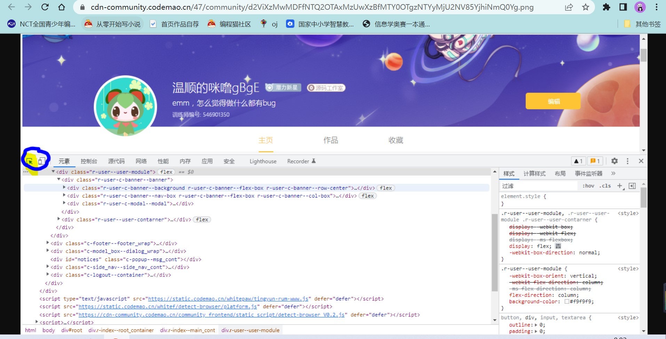Expand the c-logout--container div node
The height and width of the screenshot is (339, 666).
point(48,274)
